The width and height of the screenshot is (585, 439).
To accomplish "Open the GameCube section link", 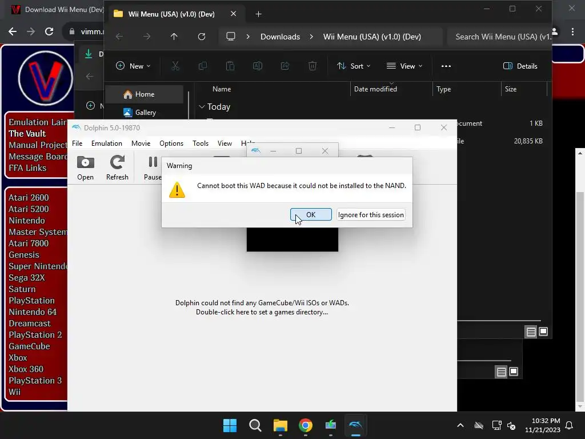I will (29, 346).
